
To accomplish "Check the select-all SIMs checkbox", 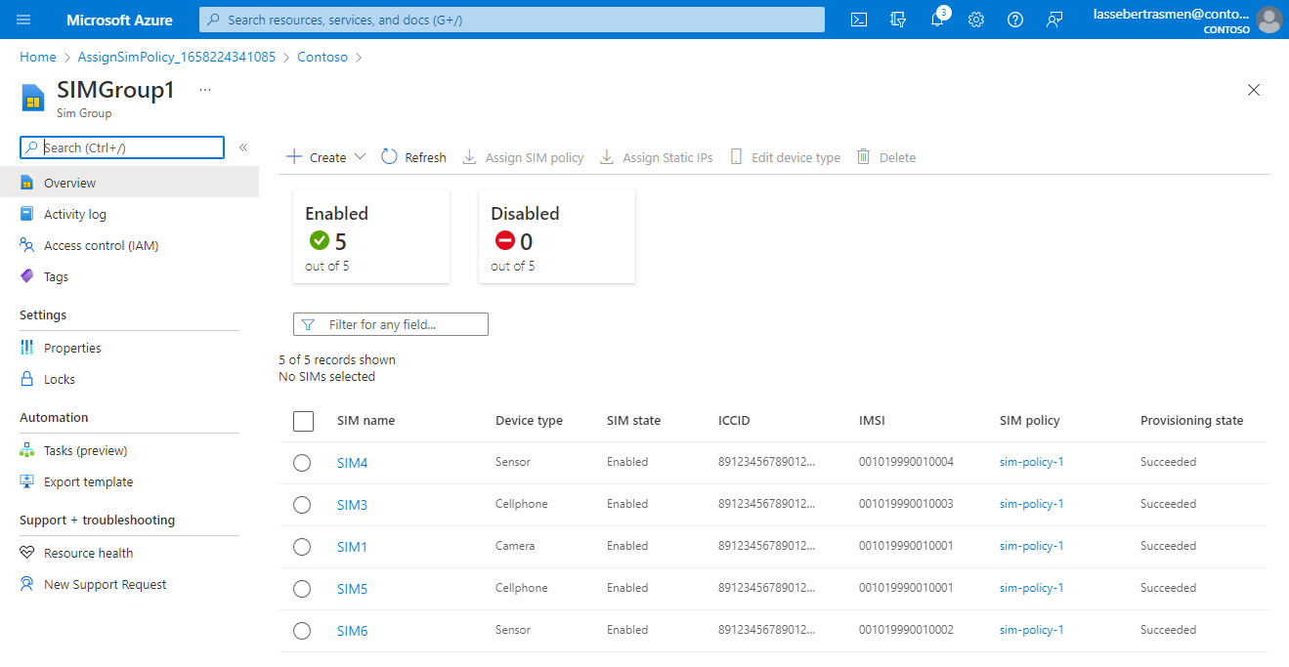I will click(x=303, y=421).
